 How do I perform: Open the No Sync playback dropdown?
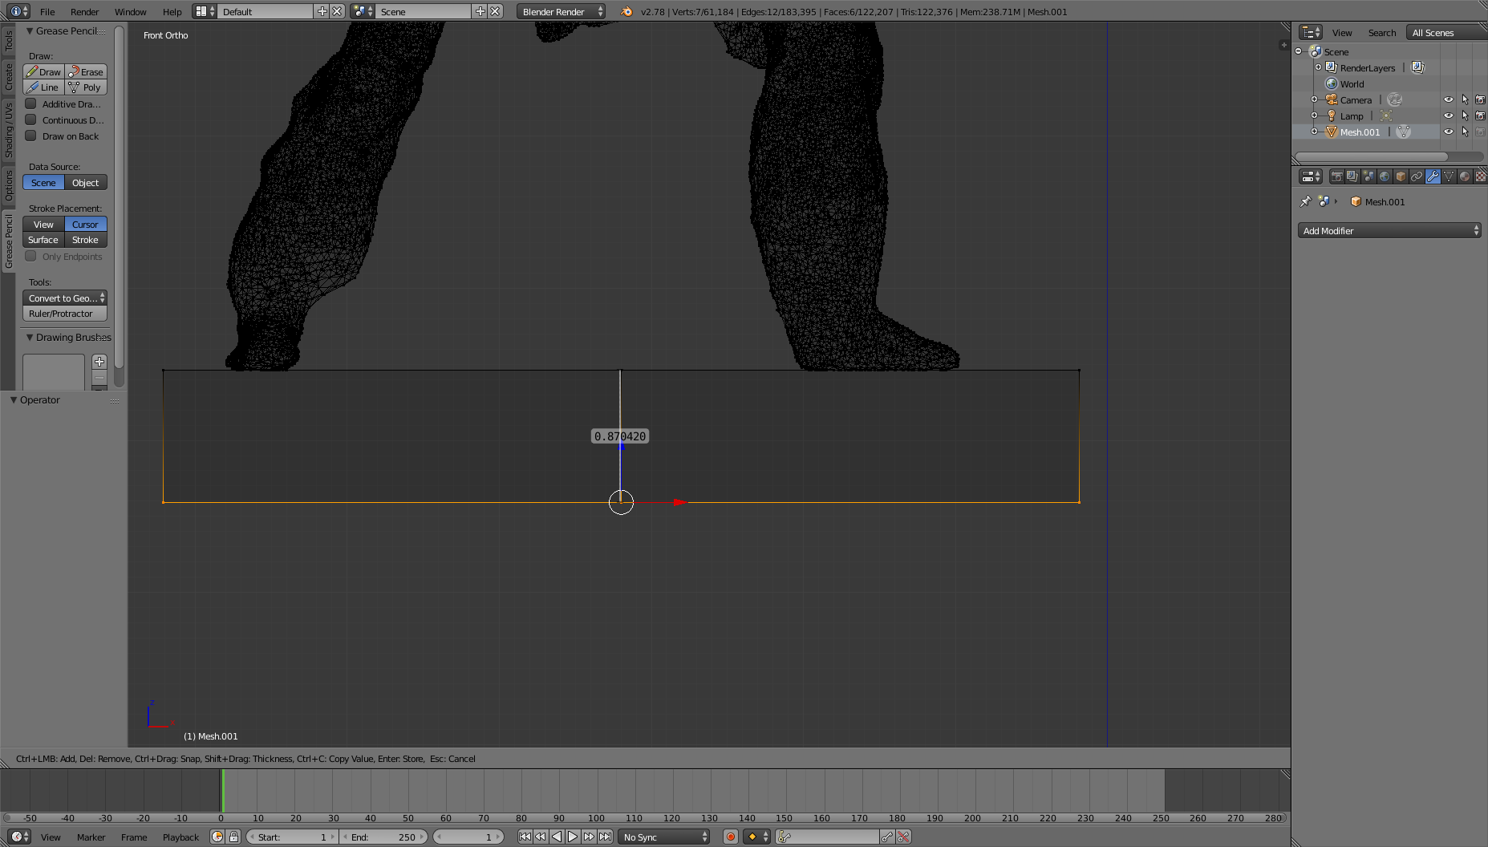[664, 837]
